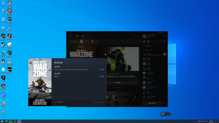This screenshot has height=123, width=219.
Task: Click the add friend icon
Action: click(144, 42)
